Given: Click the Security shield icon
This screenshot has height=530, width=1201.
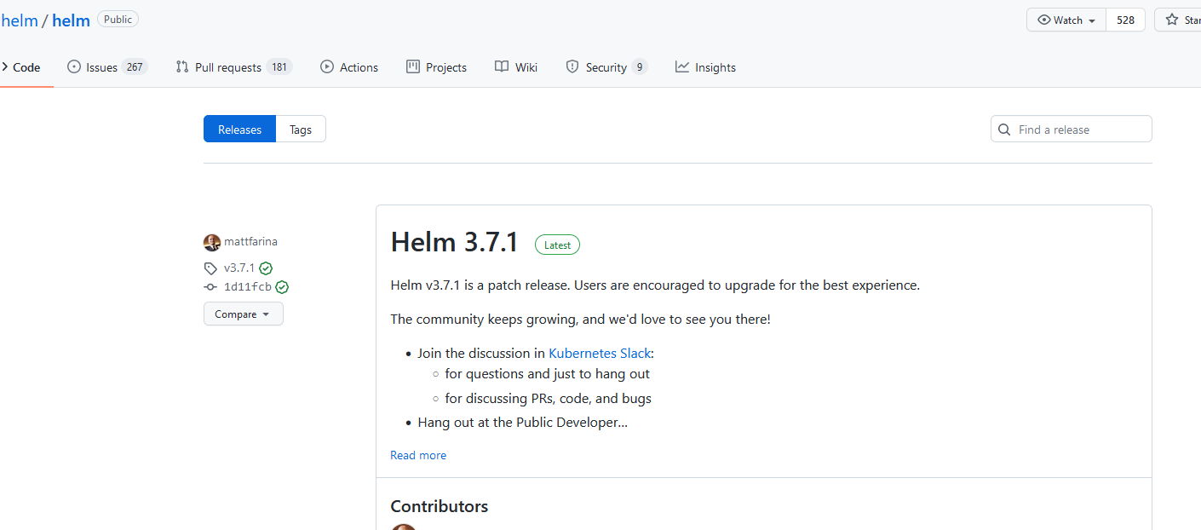Looking at the screenshot, I should (572, 67).
